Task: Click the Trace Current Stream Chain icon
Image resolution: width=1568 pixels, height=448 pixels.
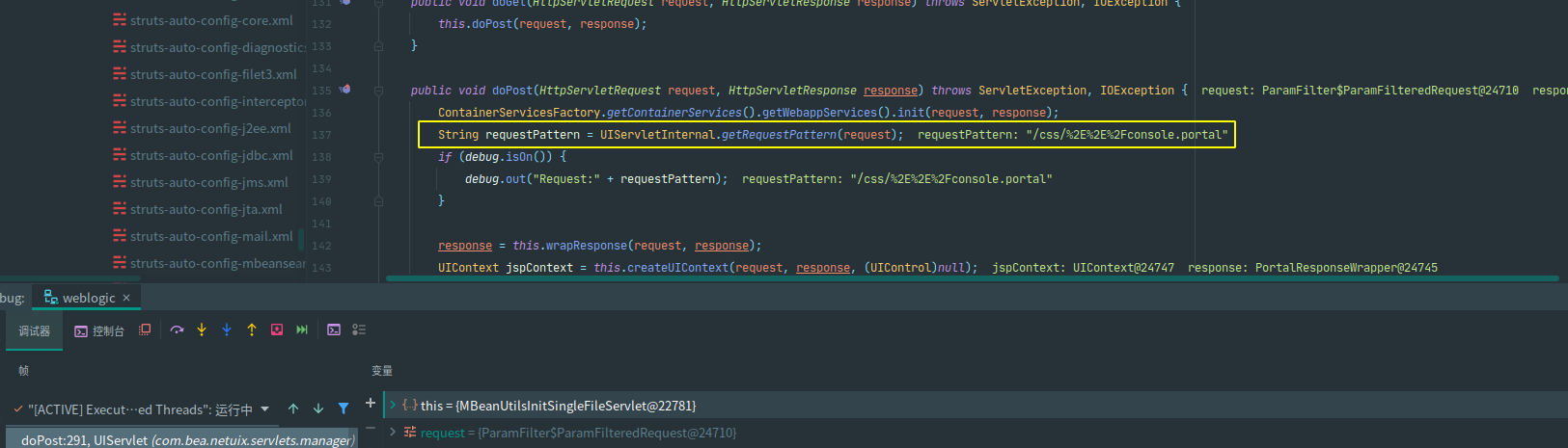Action: 359,329
